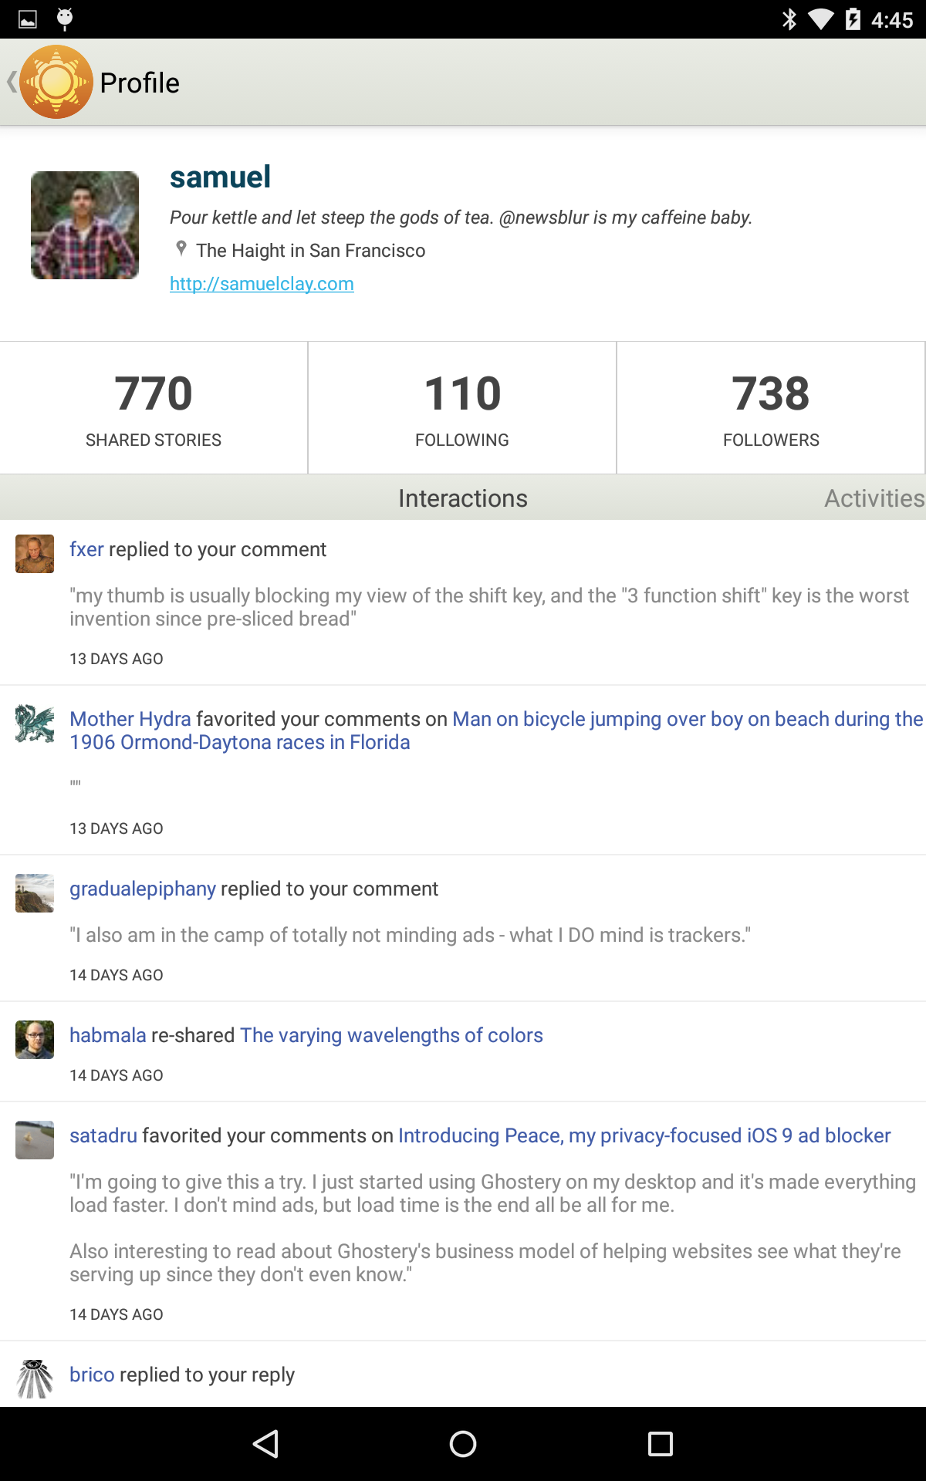Switch to the Activities tab
The height and width of the screenshot is (1481, 926).
(874, 498)
